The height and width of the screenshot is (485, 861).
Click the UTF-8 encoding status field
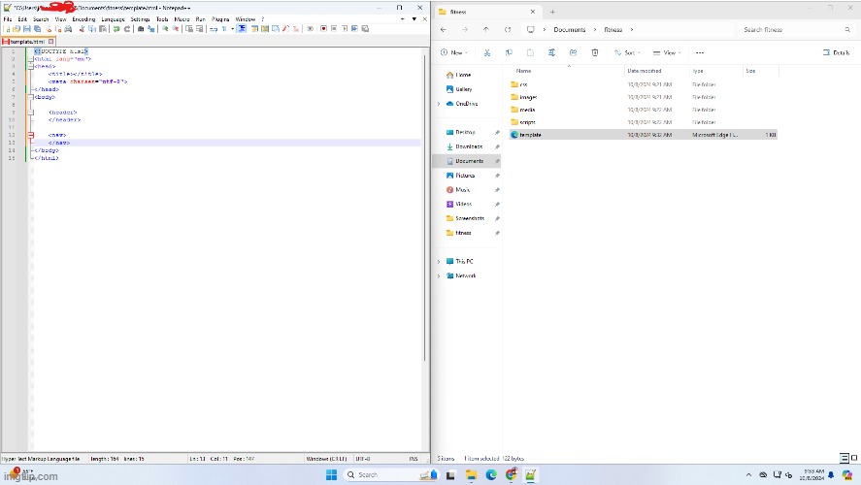(x=362, y=459)
